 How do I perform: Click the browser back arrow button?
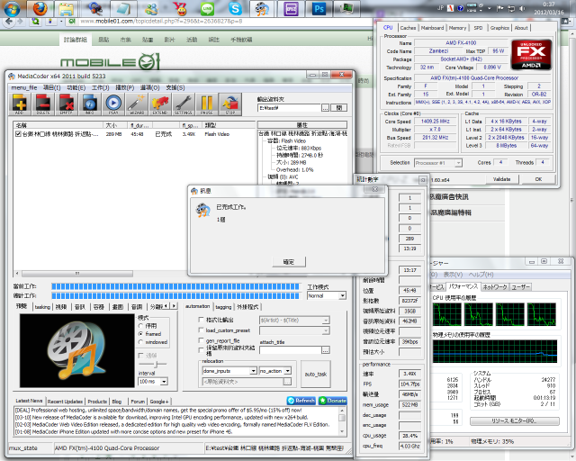point(9,22)
